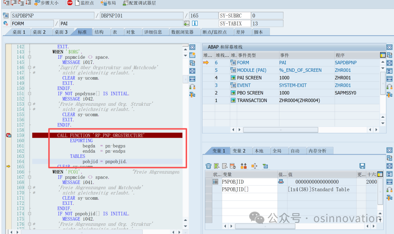Screen dimensions: 394x234
Task: Switch to the 对象 tab
Action: tap(130, 32)
